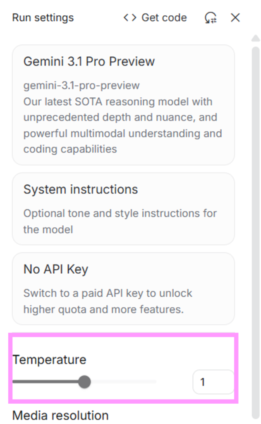Click the scroll up arrow at panel top

pos(255,39)
